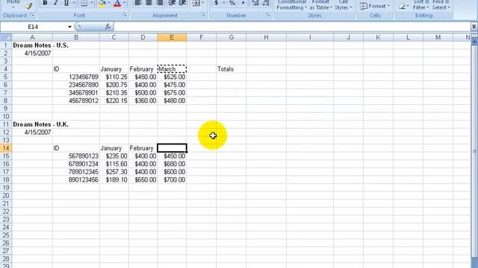The width and height of the screenshot is (478, 268).
Task: Apply Comma Style
Action: pos(243,3)
